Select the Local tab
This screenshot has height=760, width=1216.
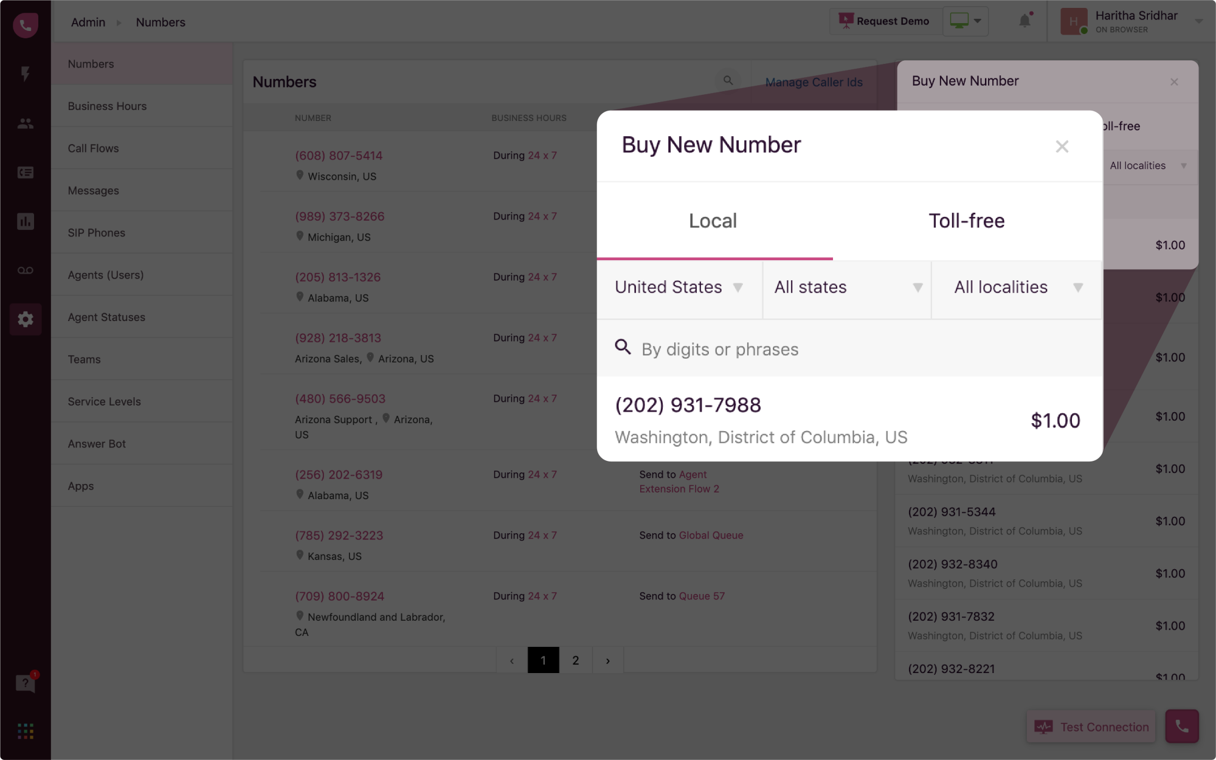[x=713, y=221]
